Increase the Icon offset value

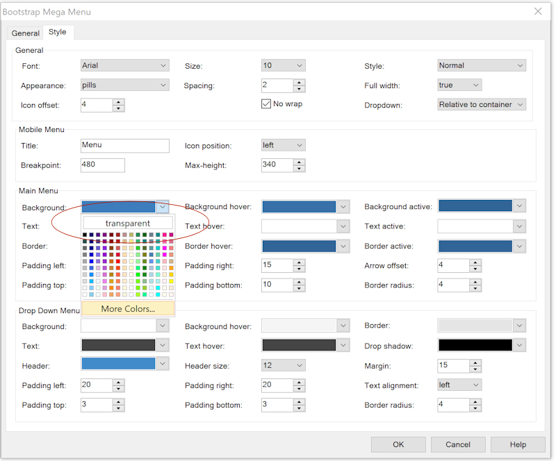pyautogui.click(x=118, y=102)
